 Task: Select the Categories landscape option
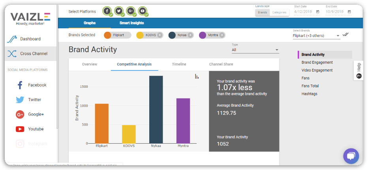pyautogui.click(x=279, y=12)
